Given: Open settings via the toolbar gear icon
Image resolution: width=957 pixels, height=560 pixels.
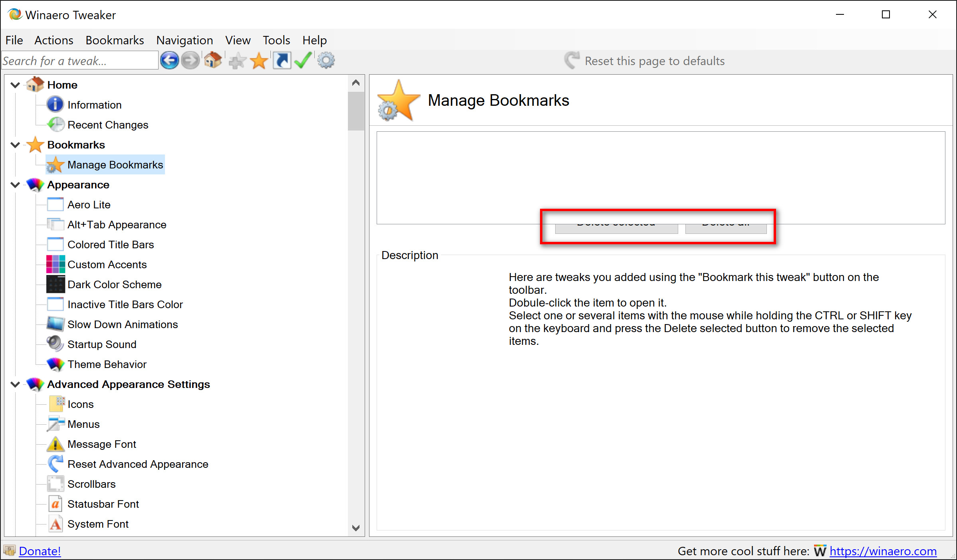Looking at the screenshot, I should [326, 61].
